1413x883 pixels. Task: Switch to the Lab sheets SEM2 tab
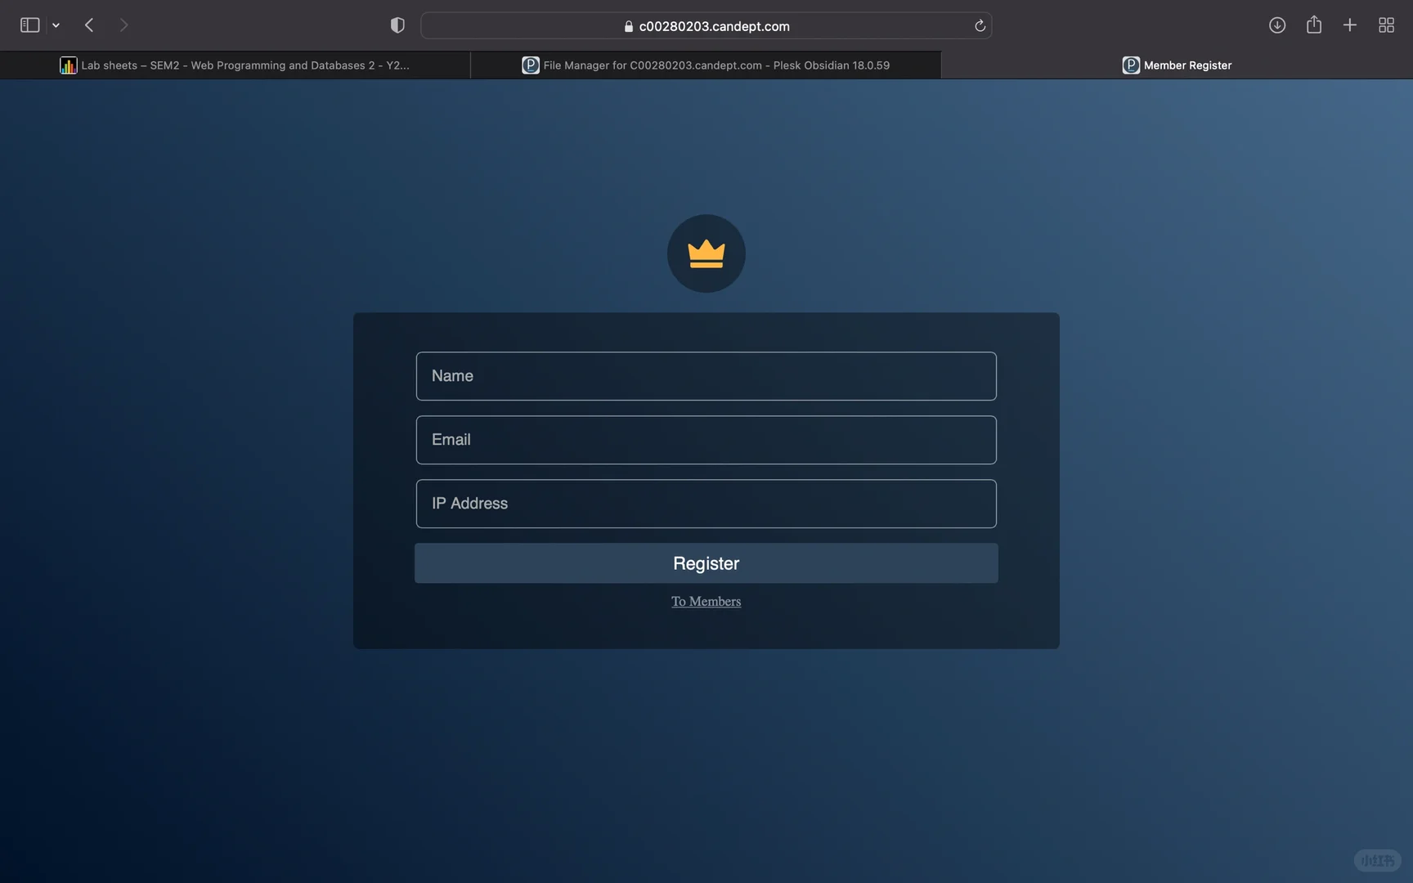click(235, 65)
